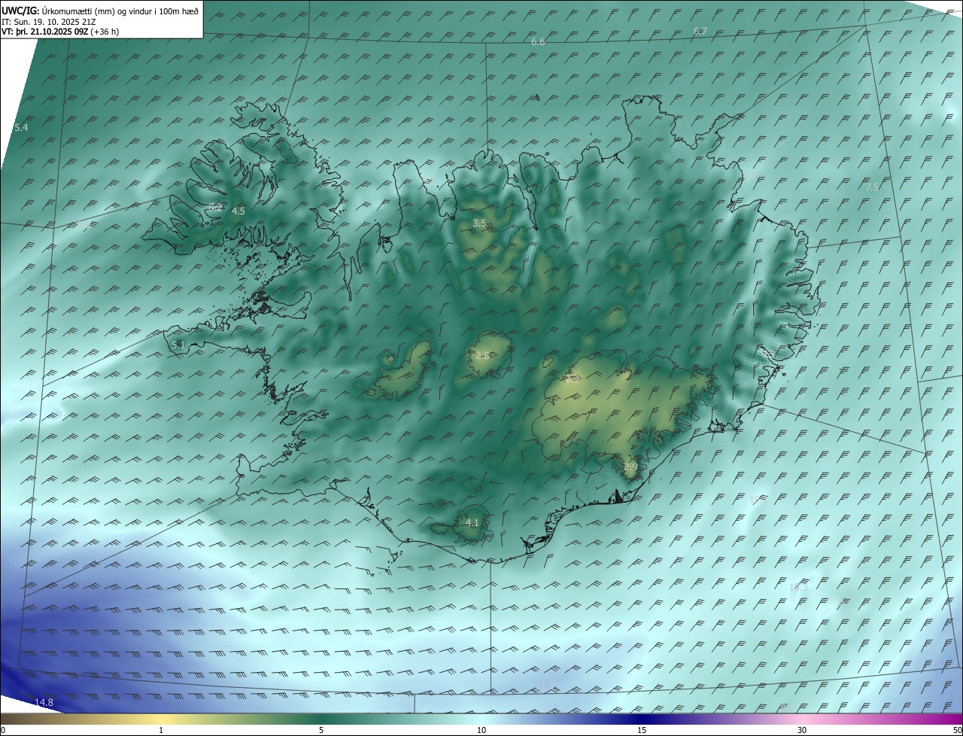Click the colorbar tick label '15'

pyautogui.click(x=642, y=730)
